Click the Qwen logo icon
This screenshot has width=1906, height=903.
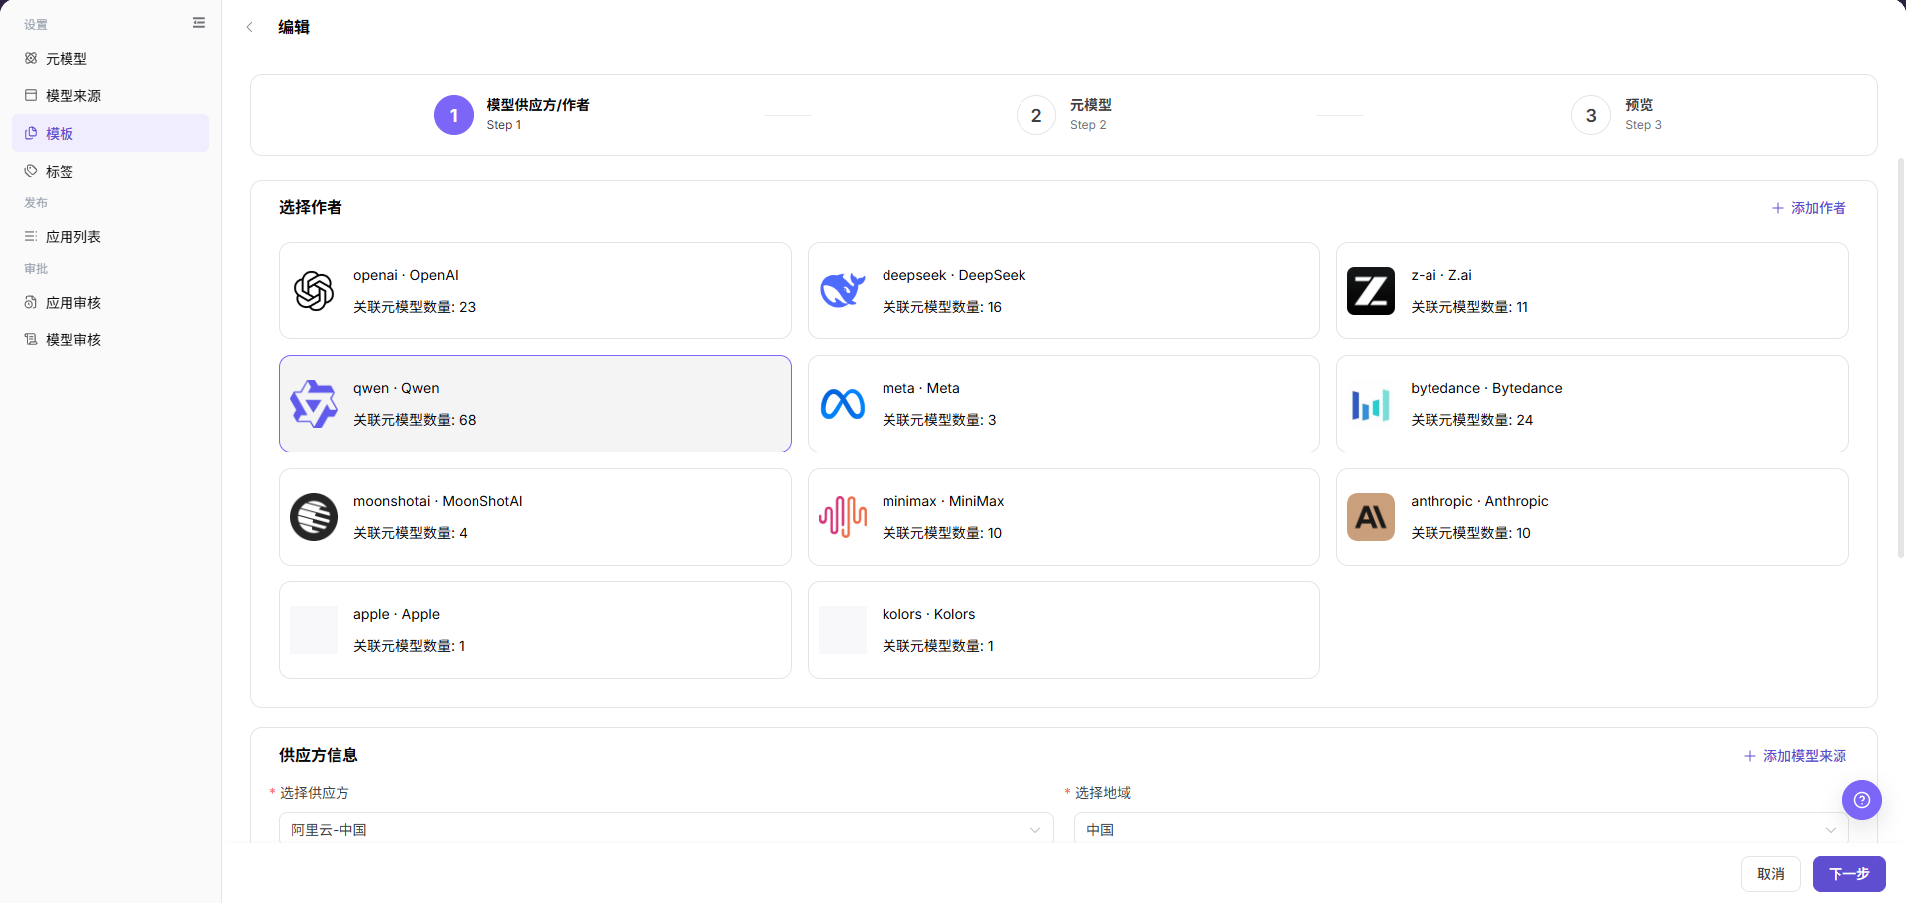tap(314, 404)
